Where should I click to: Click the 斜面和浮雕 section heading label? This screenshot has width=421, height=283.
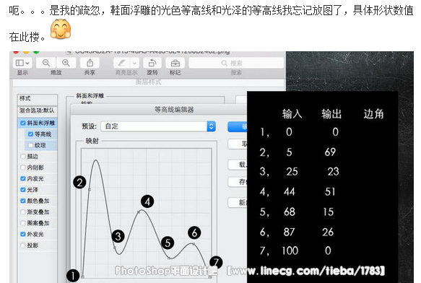(x=90, y=96)
